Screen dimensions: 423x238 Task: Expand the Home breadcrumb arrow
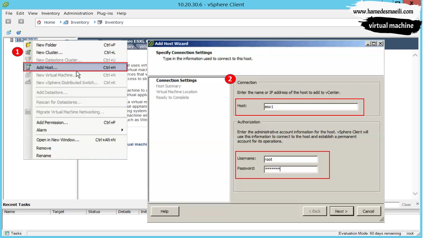[61, 22]
